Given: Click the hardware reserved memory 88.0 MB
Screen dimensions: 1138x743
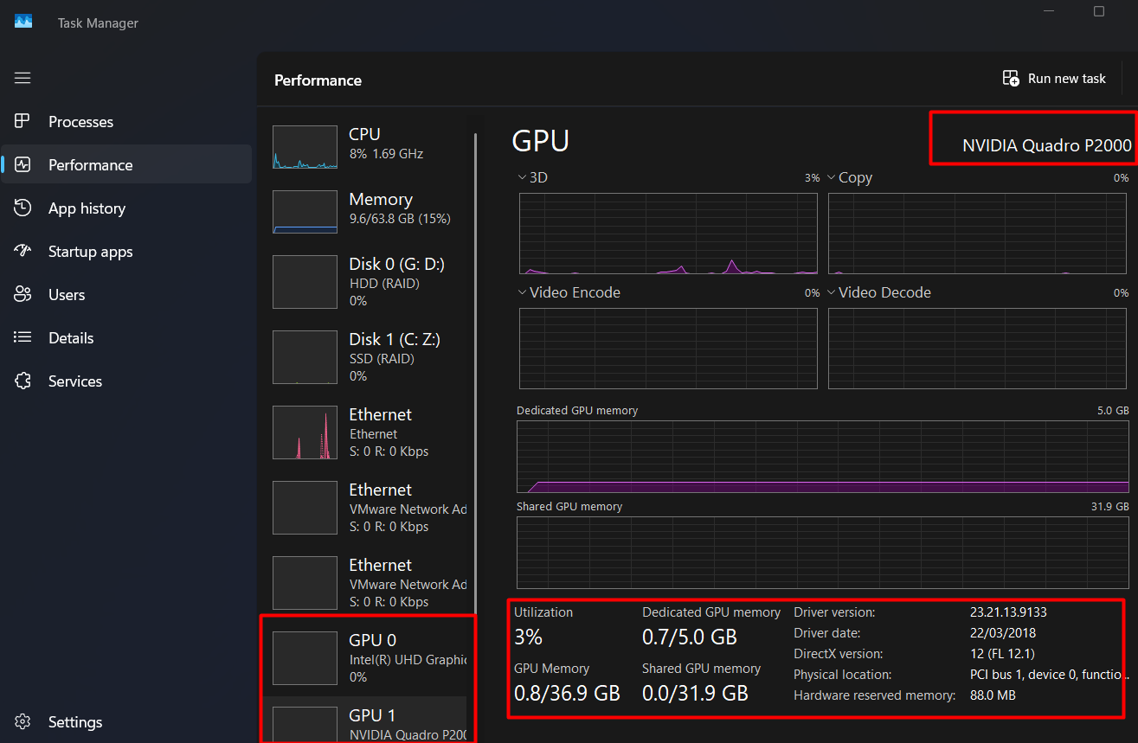Looking at the screenshot, I should [993, 695].
